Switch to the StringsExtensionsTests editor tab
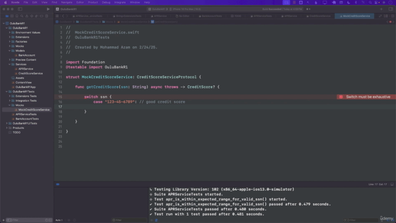 pyautogui.click(x=127, y=16)
